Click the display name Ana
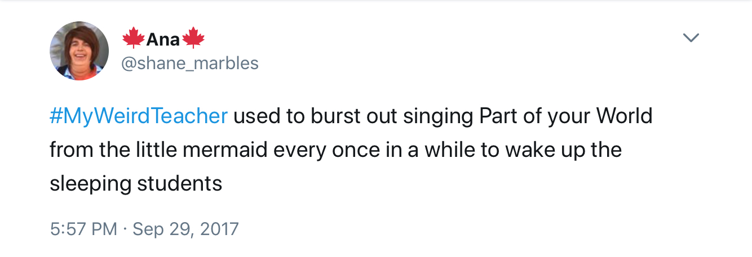Screen dimensions: 752x257 163,39
